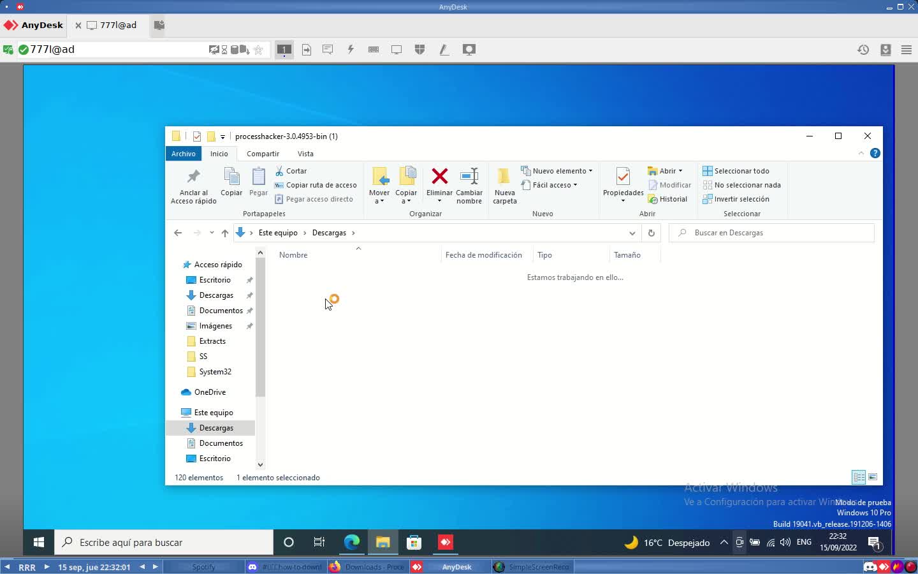Open the Archivo menu in Explorer
Image resolution: width=918 pixels, height=574 pixels.
(x=183, y=154)
